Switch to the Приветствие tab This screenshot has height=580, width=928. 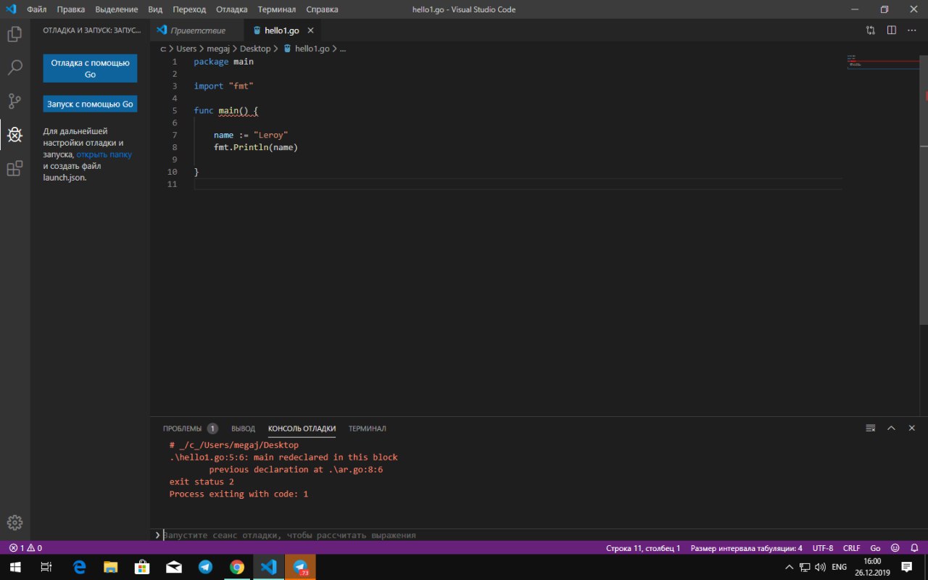click(x=197, y=30)
